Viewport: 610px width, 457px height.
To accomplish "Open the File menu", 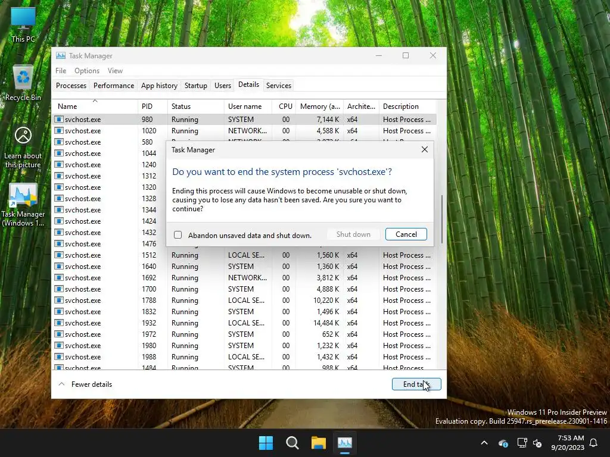I will (61, 71).
